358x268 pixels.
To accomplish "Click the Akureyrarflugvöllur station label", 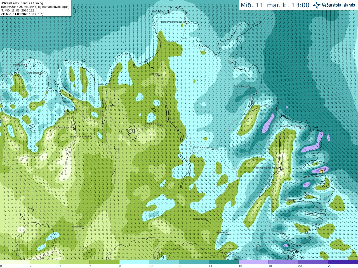I will click(x=63, y=128).
